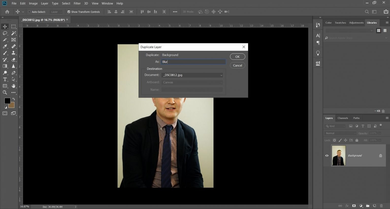Click the search magnifier icon top right
Viewport: 390px width, 209px height.
click(367, 12)
